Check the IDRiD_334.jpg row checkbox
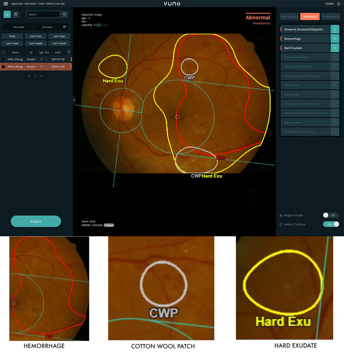Viewport: 344px width, 358px height. coord(4,59)
